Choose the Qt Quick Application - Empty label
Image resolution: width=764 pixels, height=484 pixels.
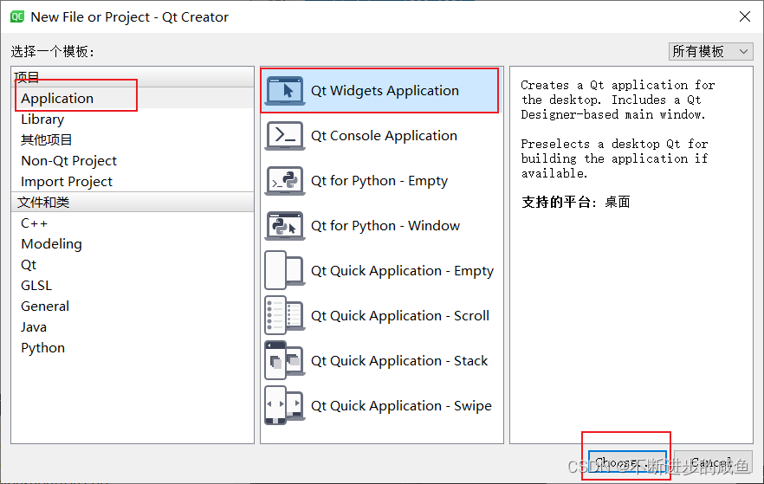coord(403,271)
